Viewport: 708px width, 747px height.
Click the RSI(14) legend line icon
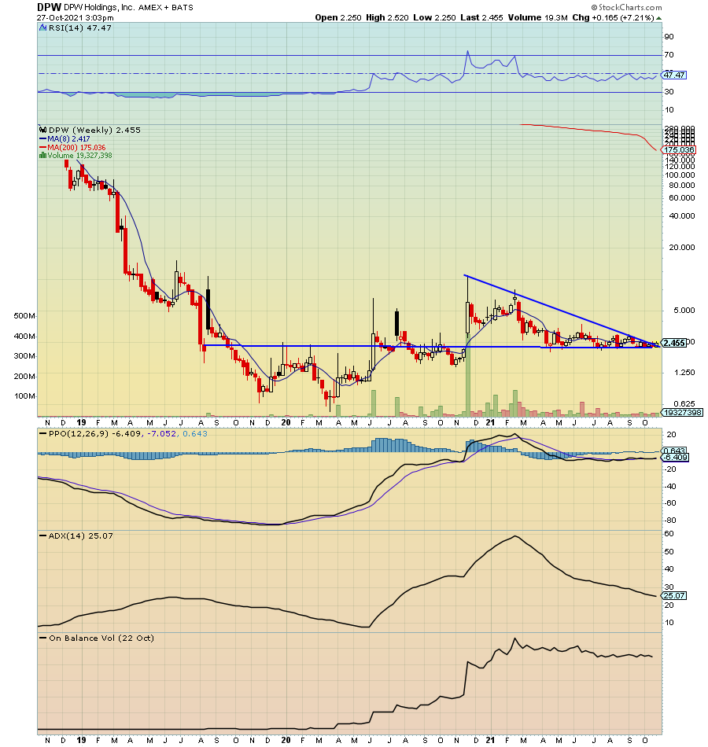tap(43, 28)
